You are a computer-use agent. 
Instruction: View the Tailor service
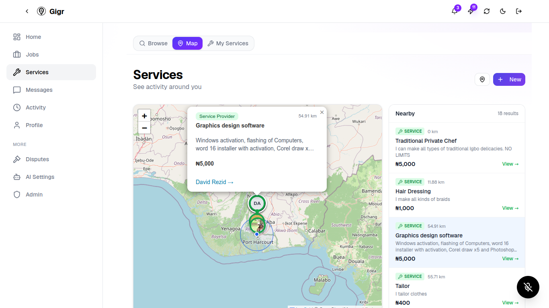[x=510, y=303]
